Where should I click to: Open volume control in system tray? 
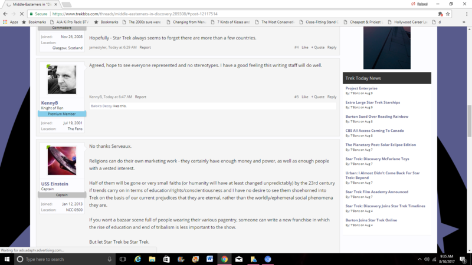point(427,259)
